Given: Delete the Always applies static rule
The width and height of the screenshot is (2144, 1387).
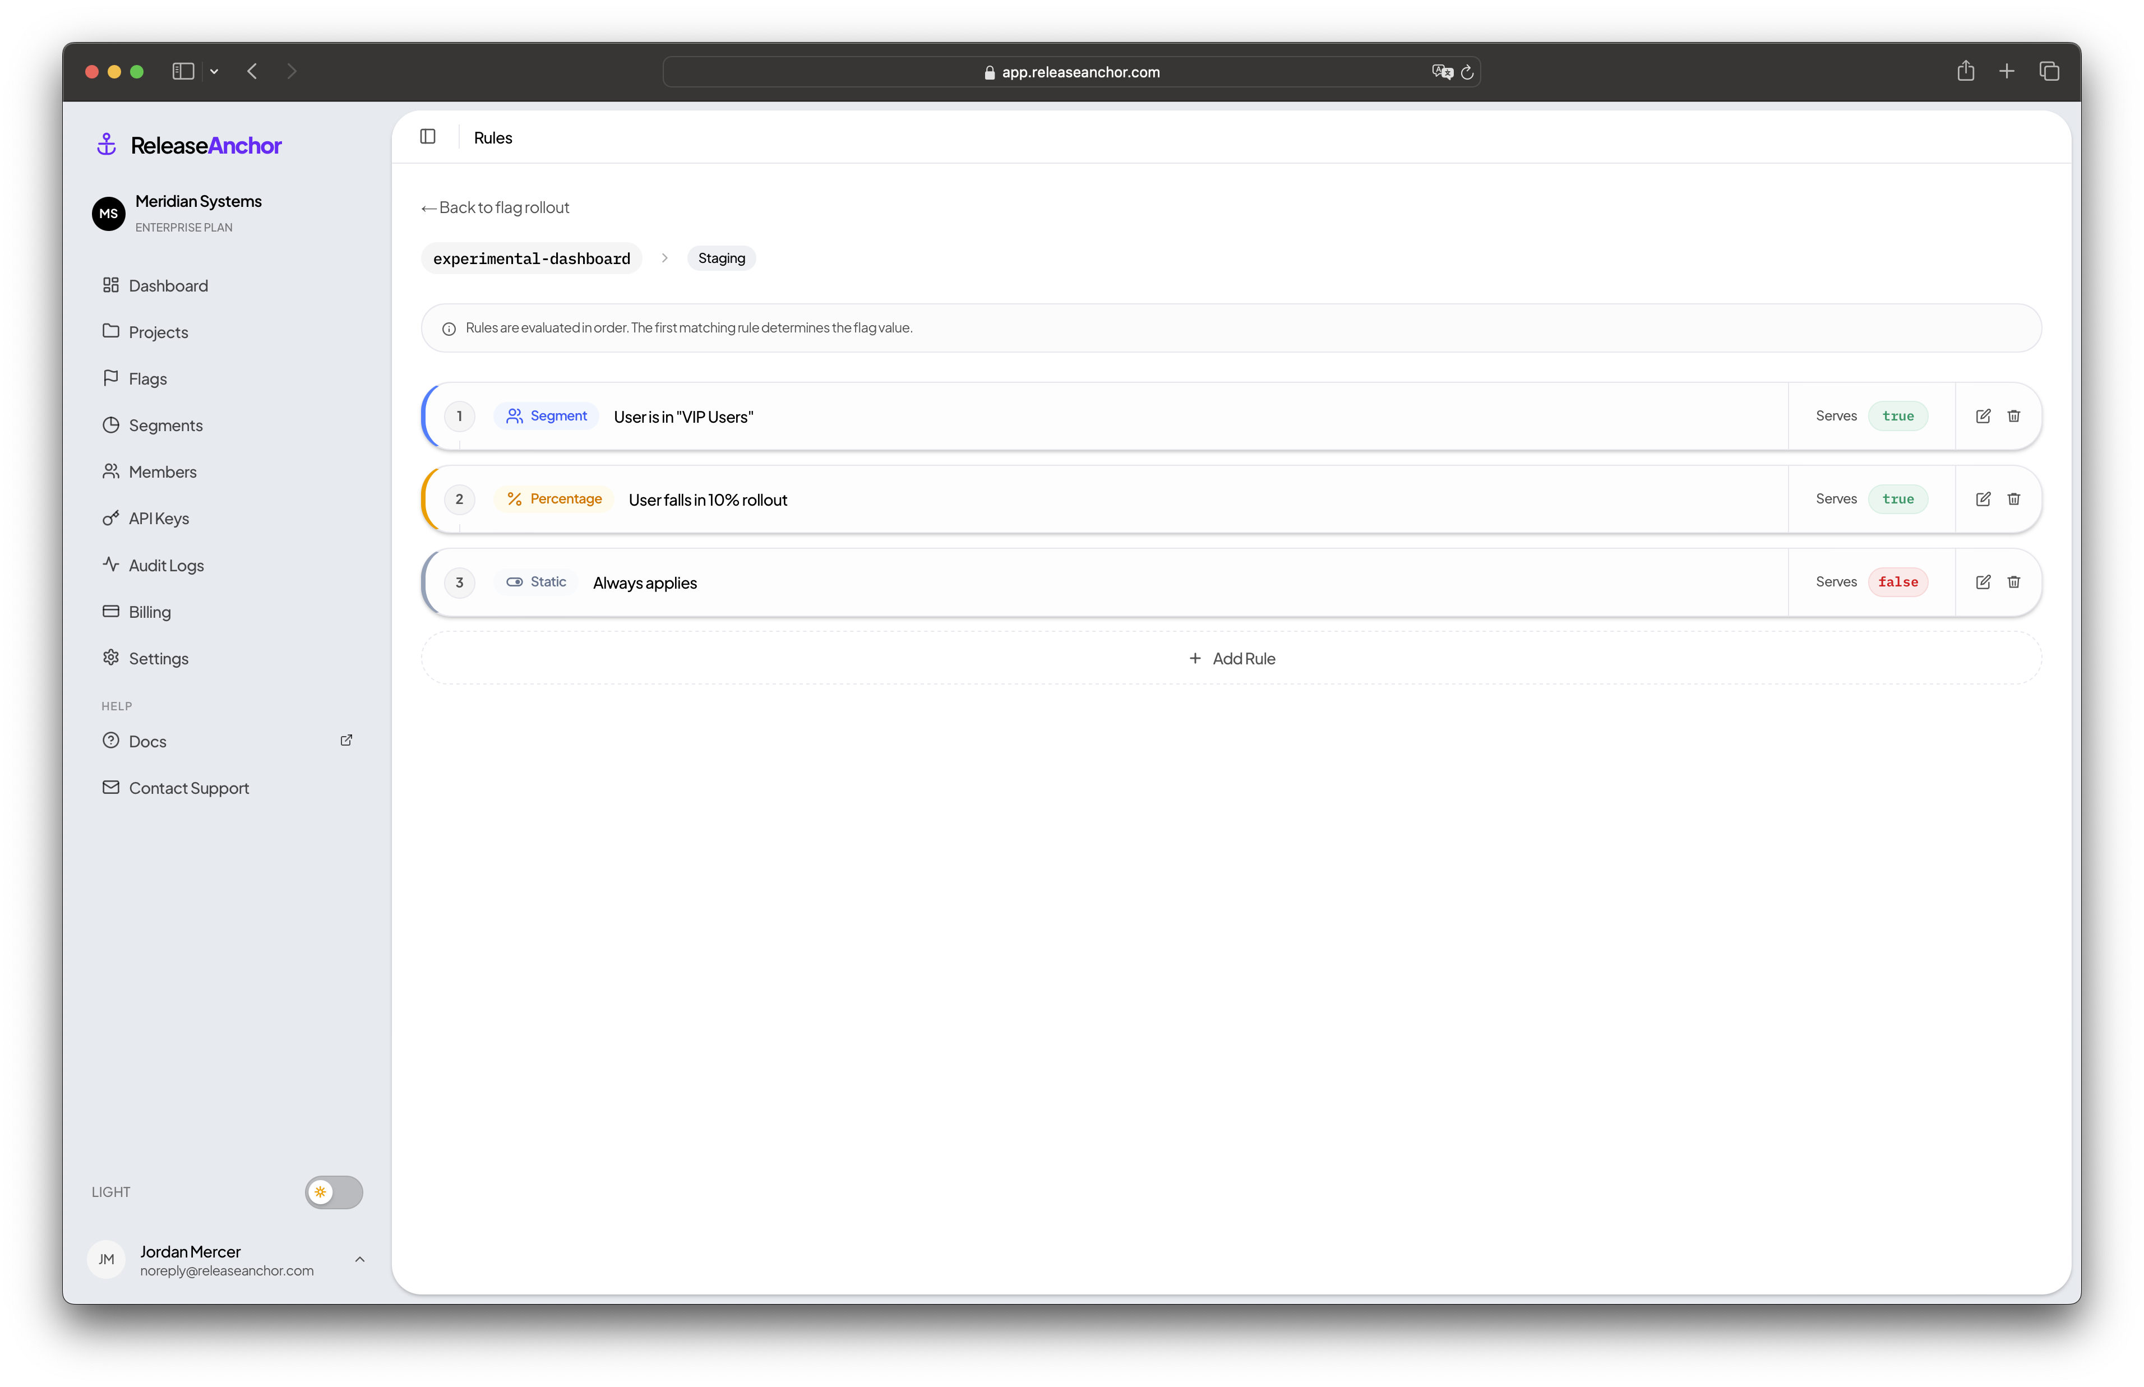Looking at the screenshot, I should click(x=2013, y=582).
